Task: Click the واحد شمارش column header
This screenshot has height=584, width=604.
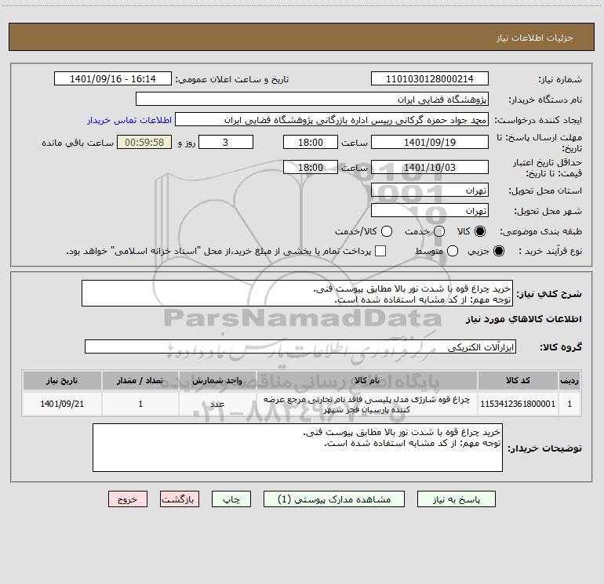Action: [217, 380]
